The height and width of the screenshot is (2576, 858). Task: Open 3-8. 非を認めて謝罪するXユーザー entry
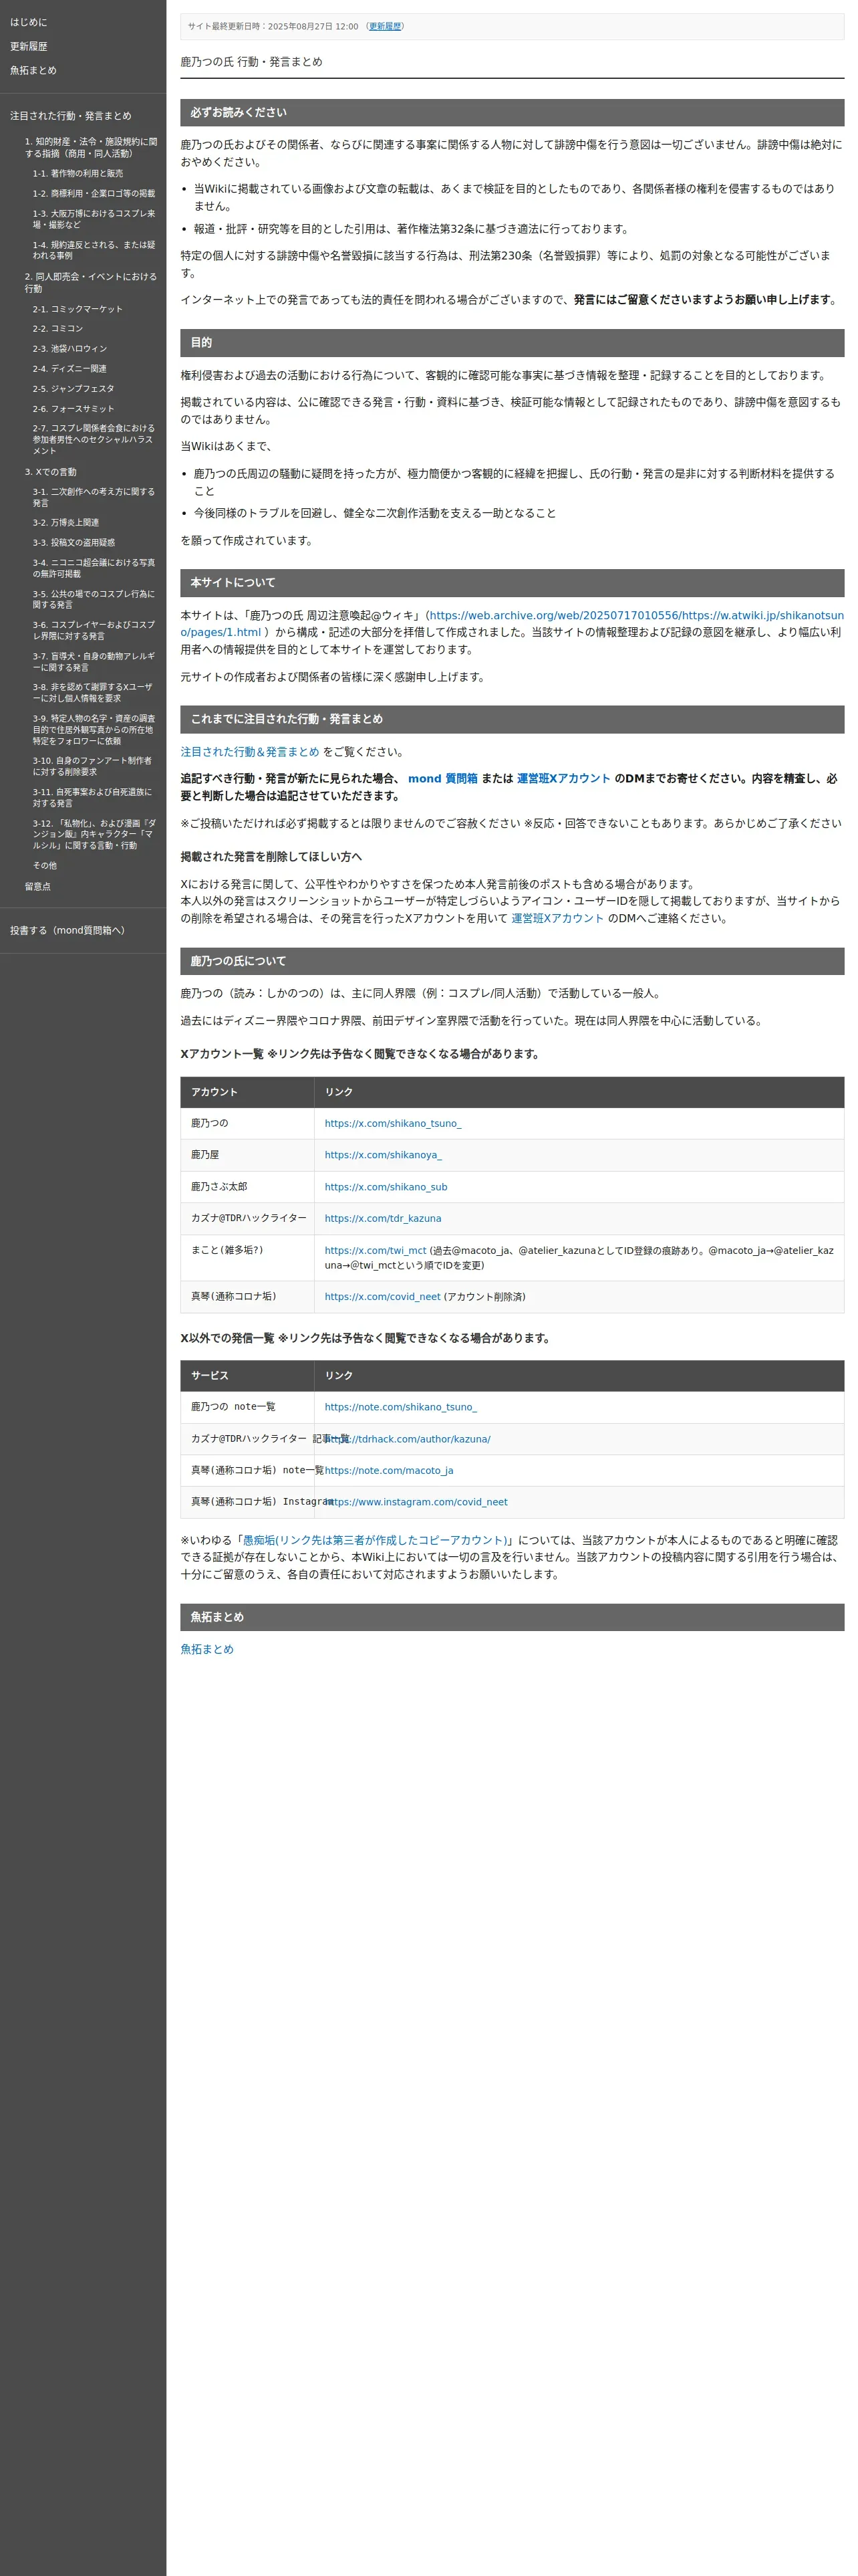tap(94, 692)
